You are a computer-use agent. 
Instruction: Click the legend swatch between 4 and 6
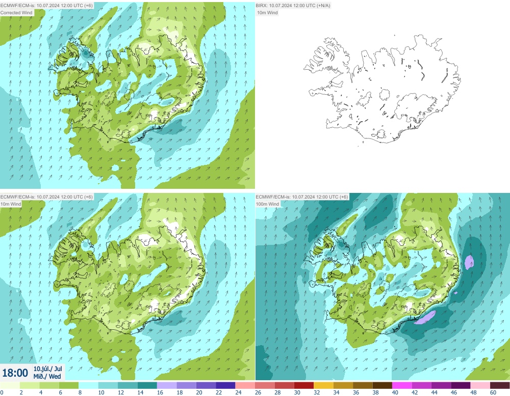coord(49,385)
